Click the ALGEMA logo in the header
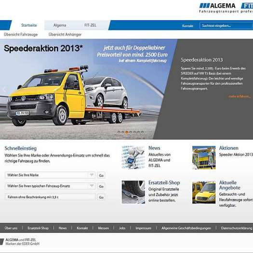This screenshot has height=253, width=253. [x=217, y=6]
